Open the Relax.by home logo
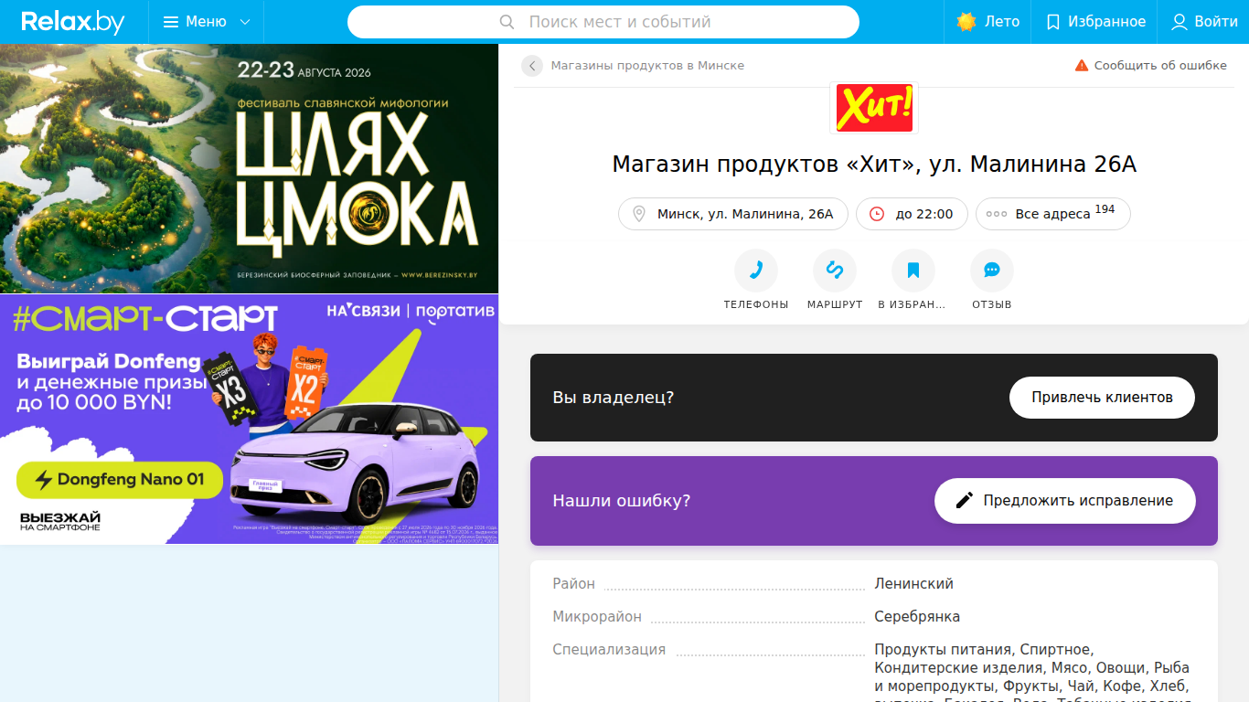The width and height of the screenshot is (1249, 702). [73, 22]
